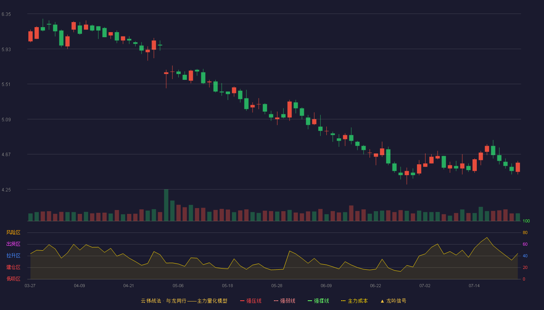The width and height of the screenshot is (544, 310).
Task: Select the 拉升区 zone label
Action: (x=13, y=256)
